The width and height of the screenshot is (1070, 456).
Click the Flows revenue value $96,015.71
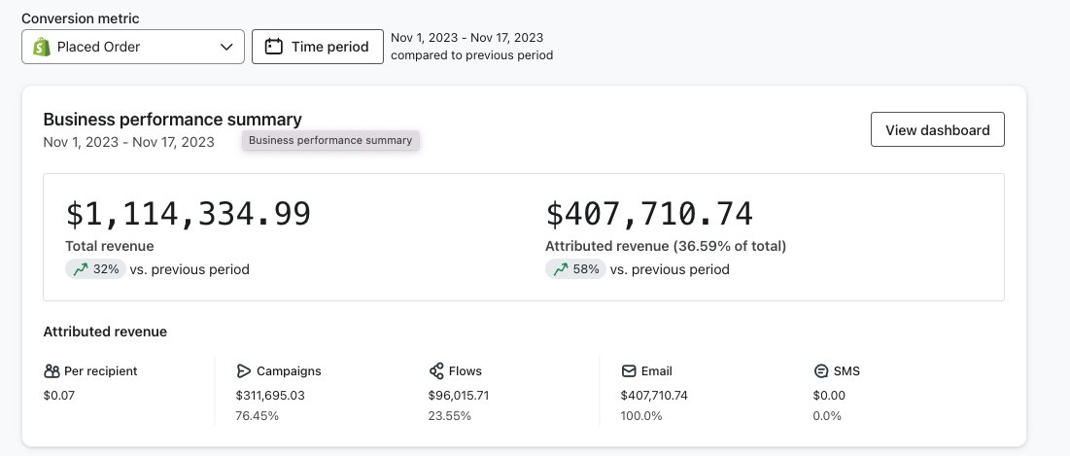point(458,396)
